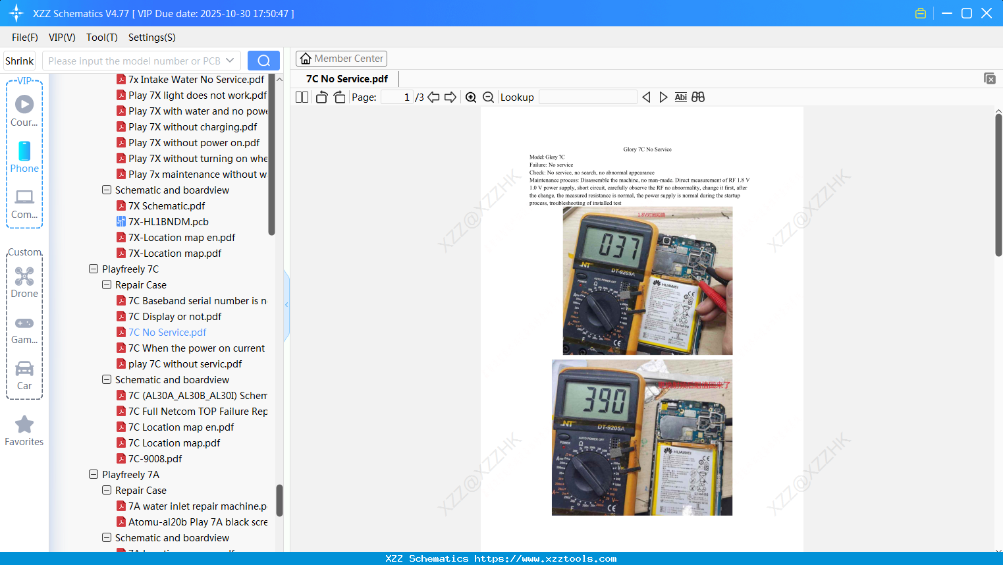1003x565 pixels.
Task: Click the XZZ Schematics app logo
Action: pos(16,13)
